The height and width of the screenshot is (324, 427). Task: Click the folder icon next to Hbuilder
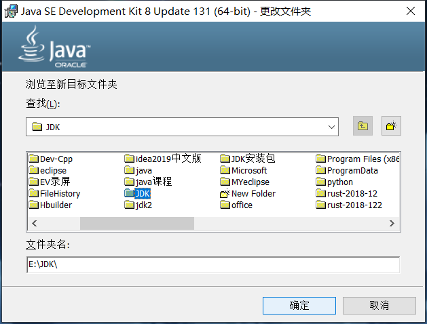[x=34, y=205]
